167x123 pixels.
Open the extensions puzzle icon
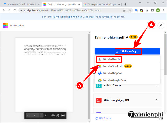(x=147, y=10)
